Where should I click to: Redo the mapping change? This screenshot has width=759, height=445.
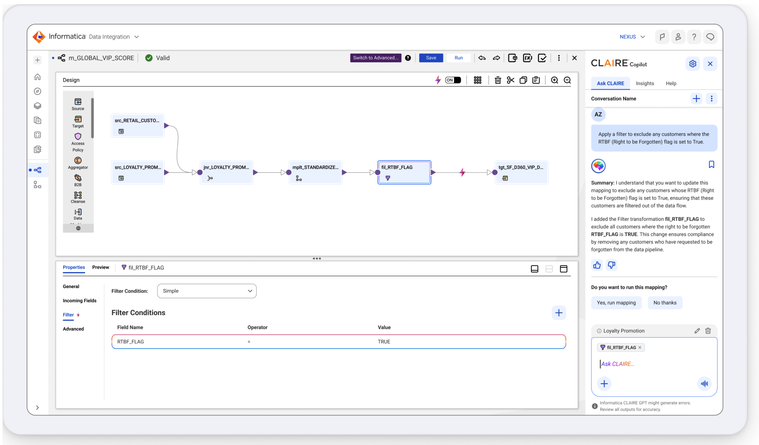point(496,58)
